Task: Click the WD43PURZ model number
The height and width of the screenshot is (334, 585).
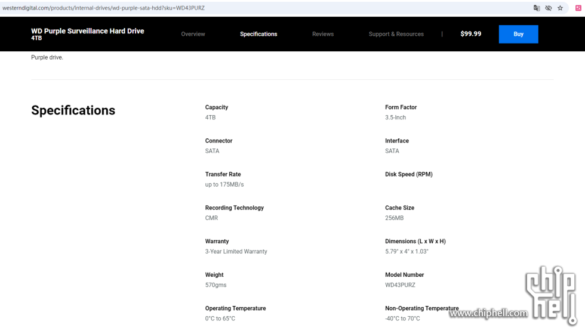Action: (x=401, y=285)
